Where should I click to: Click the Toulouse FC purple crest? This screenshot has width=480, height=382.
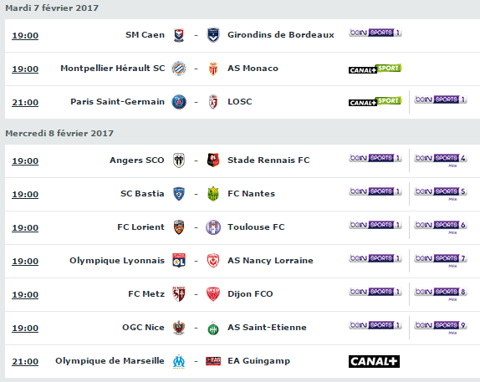click(x=213, y=227)
